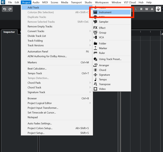Screen dimensions: 163x152
Task: Open Auto Fades Settings
Action: pyautogui.click(x=57, y=123)
